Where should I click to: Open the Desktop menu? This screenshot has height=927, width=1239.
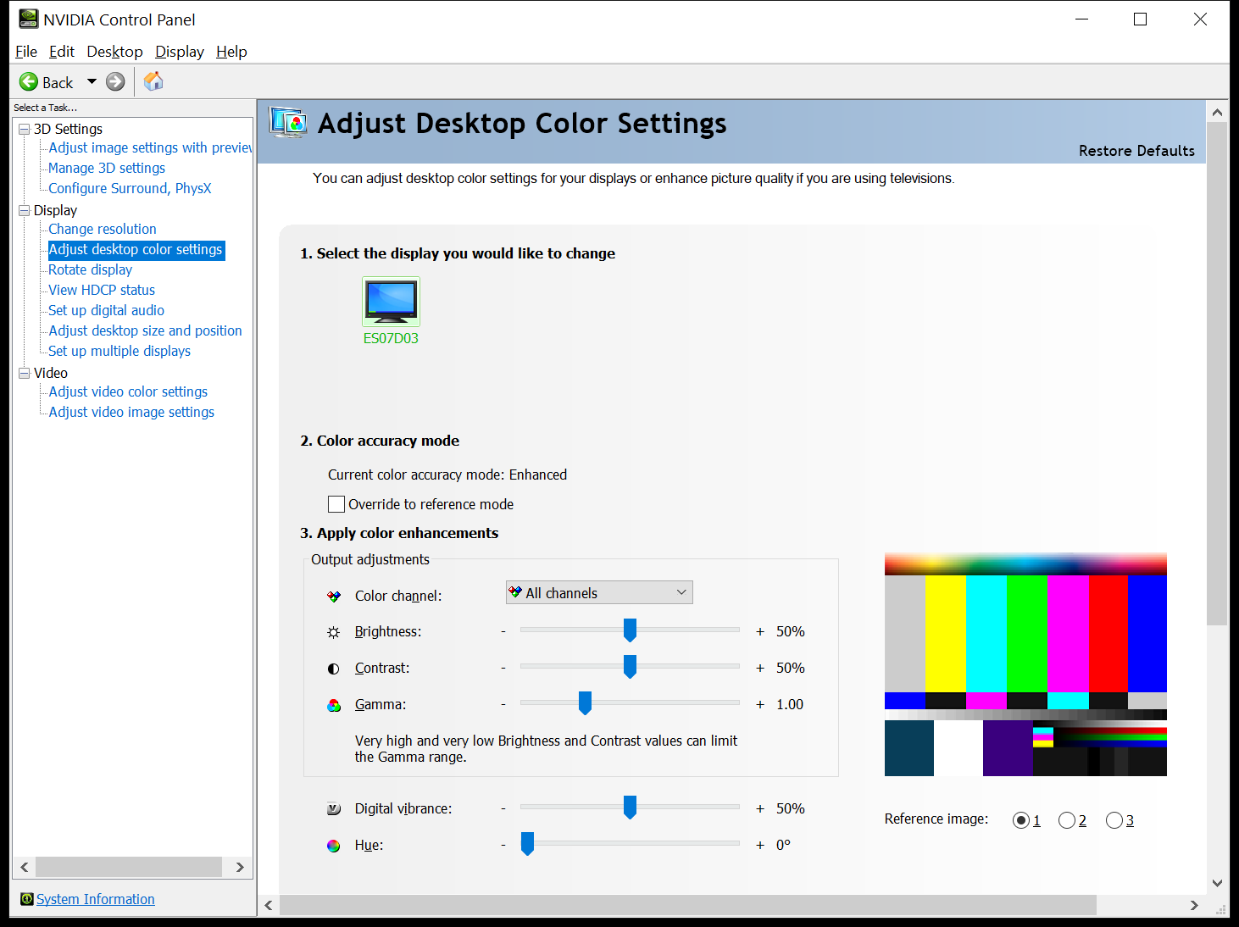tap(114, 52)
